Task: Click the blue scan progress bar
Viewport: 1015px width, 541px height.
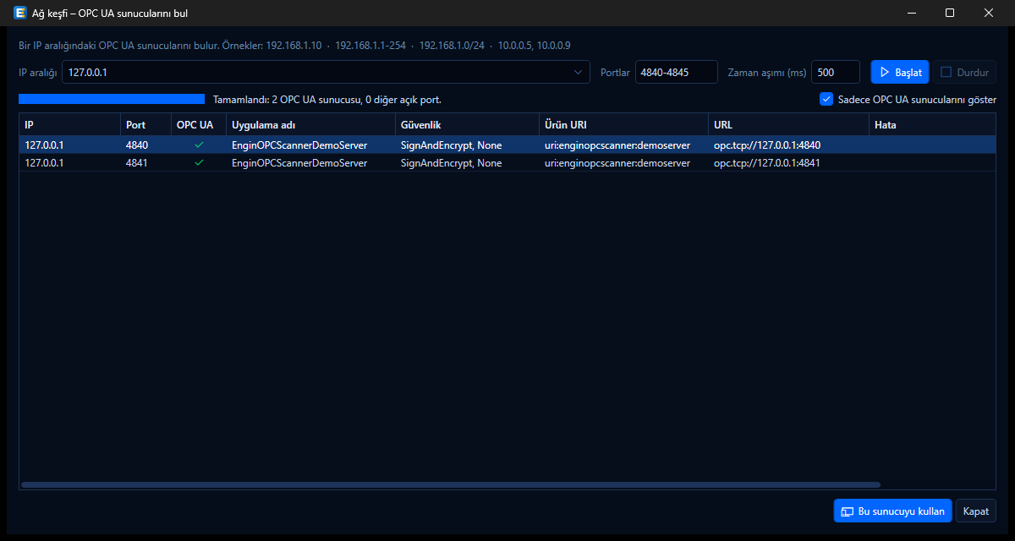Action: 112,99
